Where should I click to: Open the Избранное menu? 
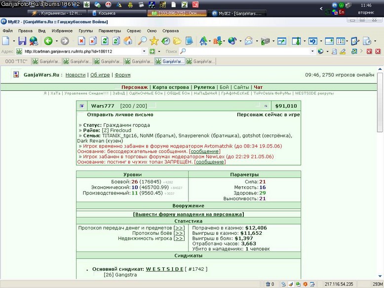(62, 31)
